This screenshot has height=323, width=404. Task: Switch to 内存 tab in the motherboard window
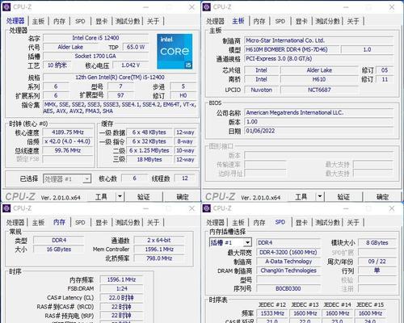tap(259, 21)
